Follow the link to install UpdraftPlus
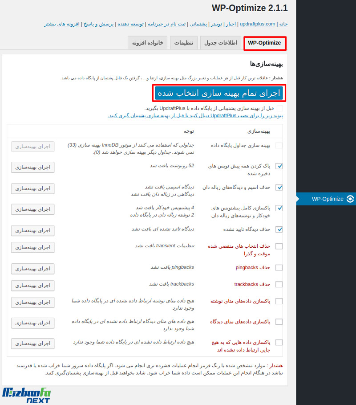This screenshot has width=356, height=405. [x=195, y=116]
